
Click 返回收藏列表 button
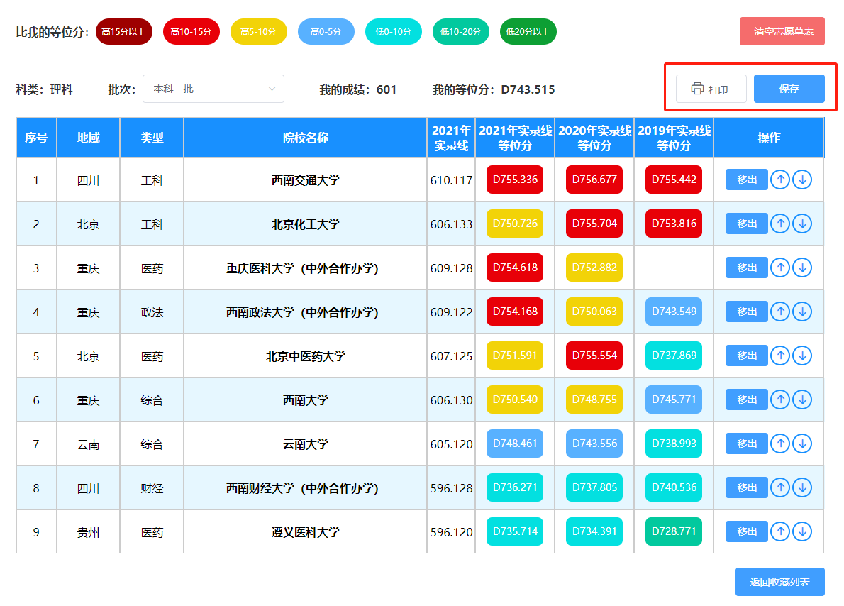coord(780,582)
